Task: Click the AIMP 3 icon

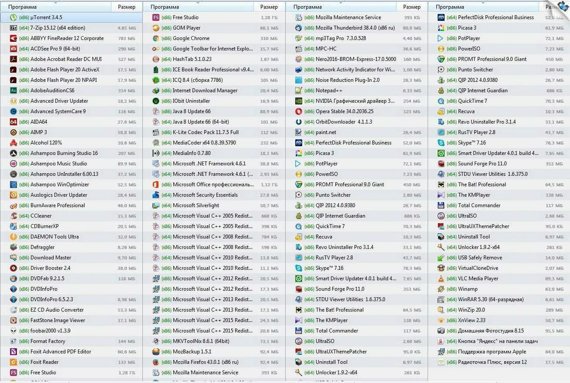Action: (13, 132)
